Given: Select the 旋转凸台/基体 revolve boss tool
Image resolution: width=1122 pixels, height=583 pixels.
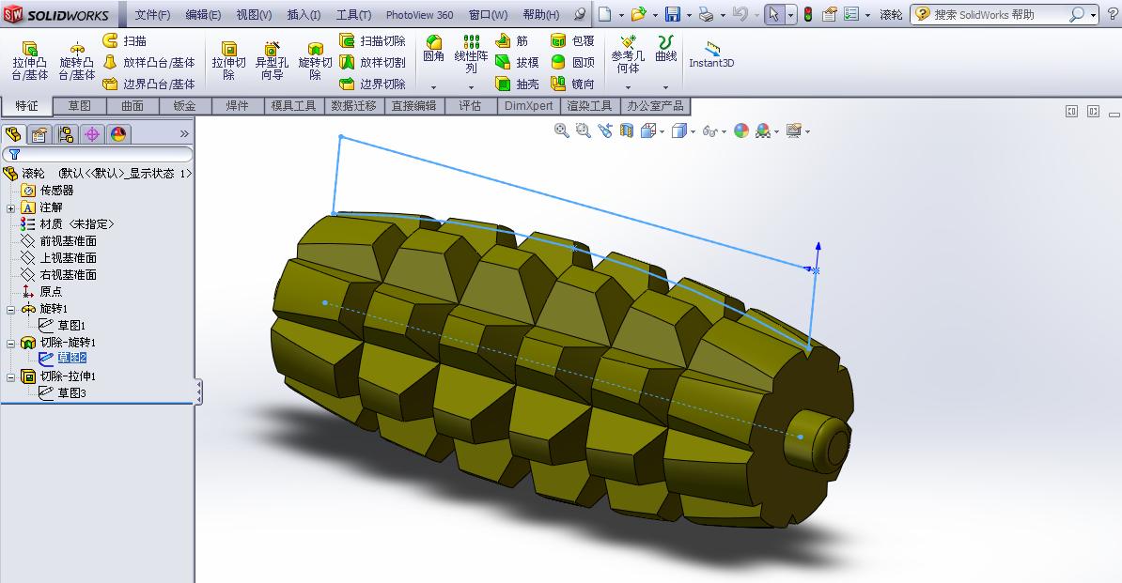Looking at the screenshot, I should coord(76,61).
